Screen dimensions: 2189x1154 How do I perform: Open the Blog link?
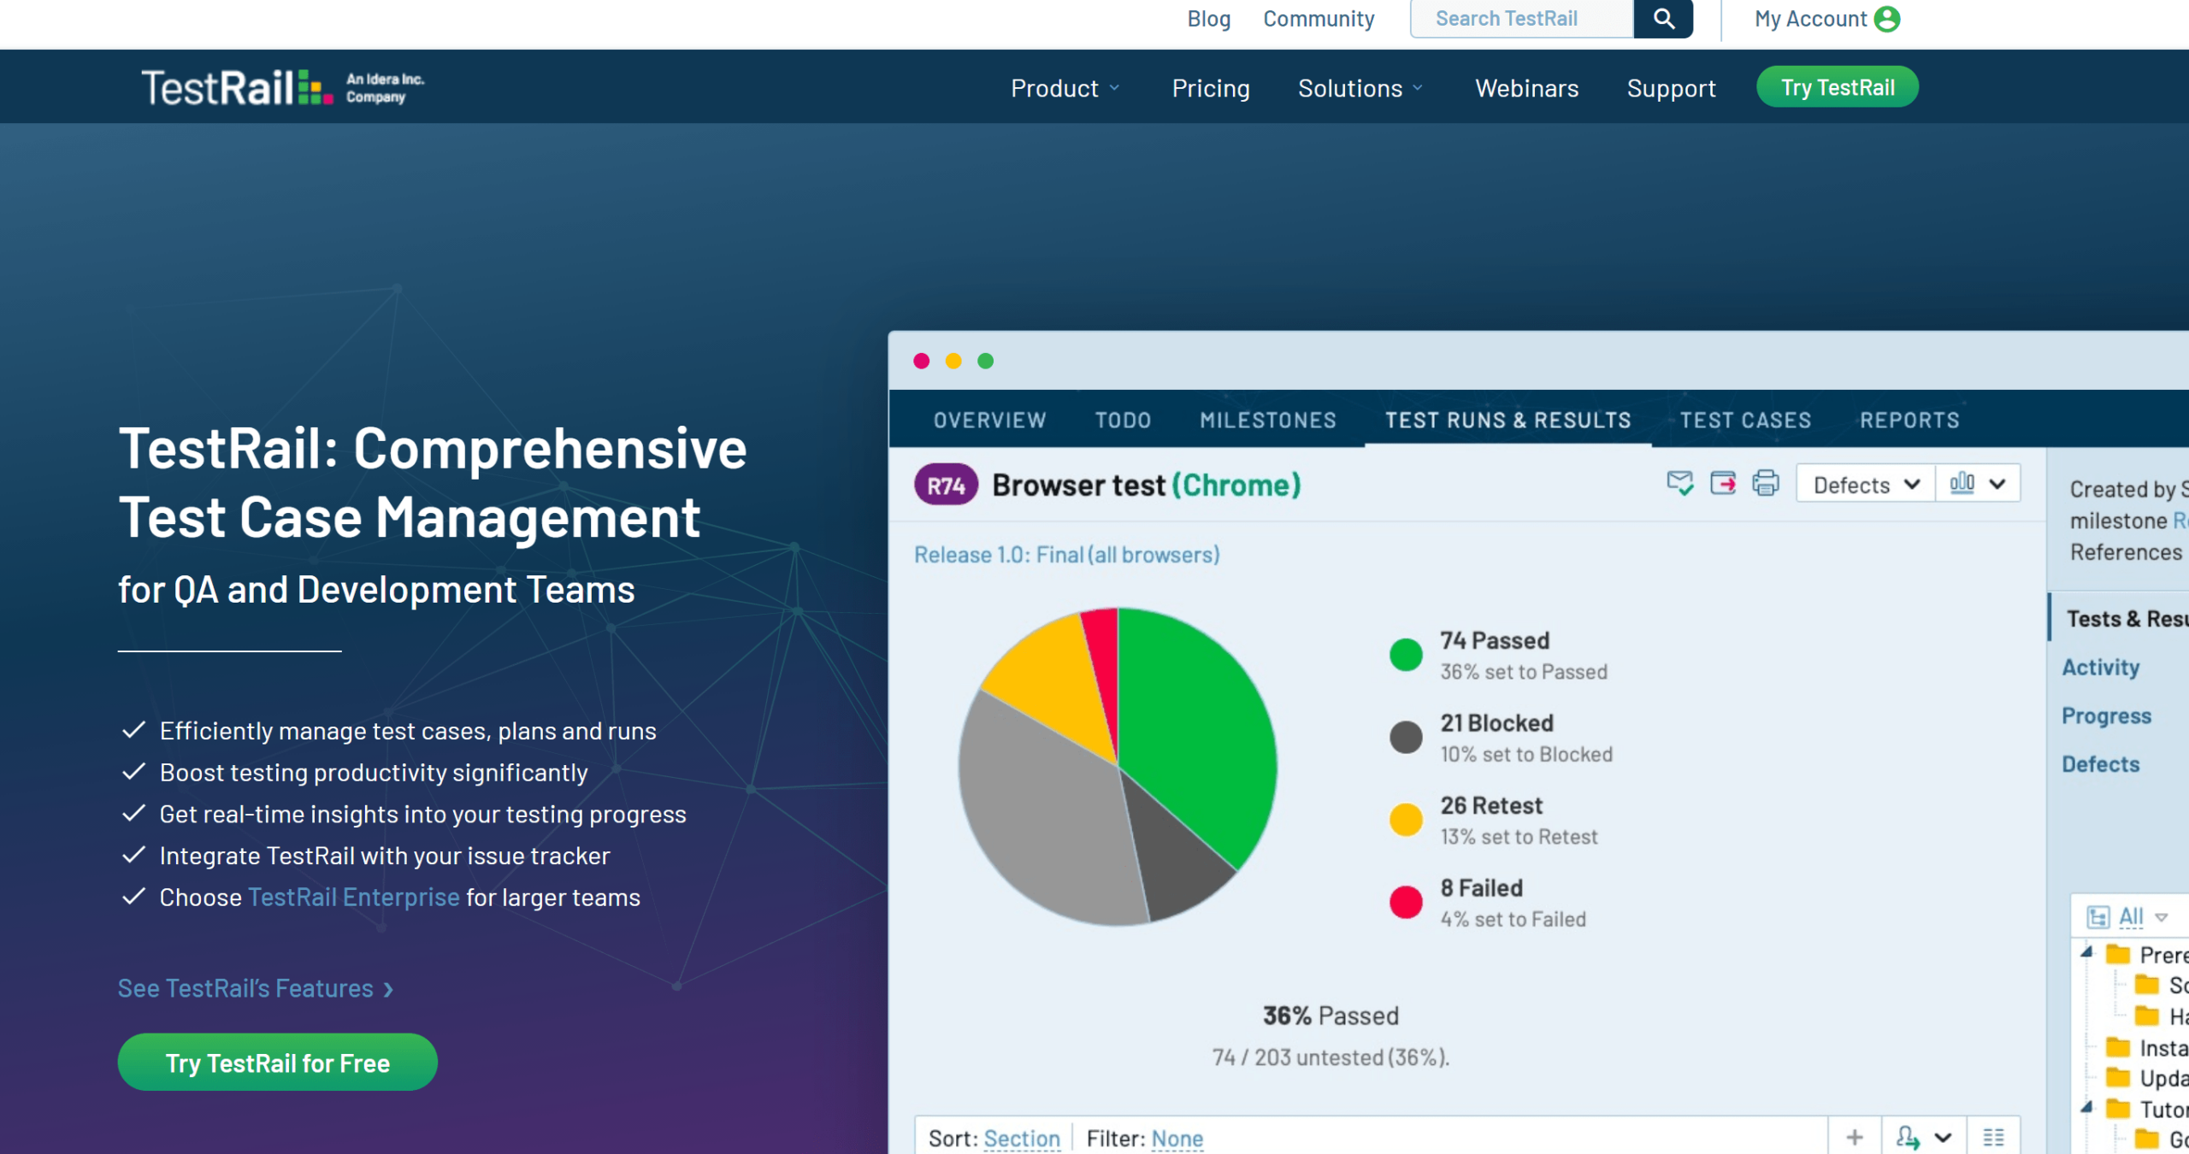pyautogui.click(x=1208, y=19)
